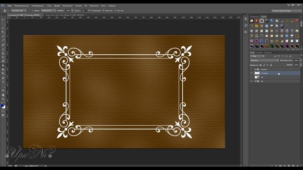Click the lock image pixels brush icon

[x=264, y=65]
